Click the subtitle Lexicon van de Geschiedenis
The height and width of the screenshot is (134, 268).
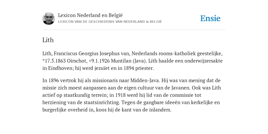point(110,22)
